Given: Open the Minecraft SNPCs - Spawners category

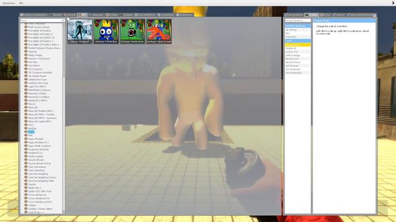Looking at the screenshot, I should tap(42, 118).
